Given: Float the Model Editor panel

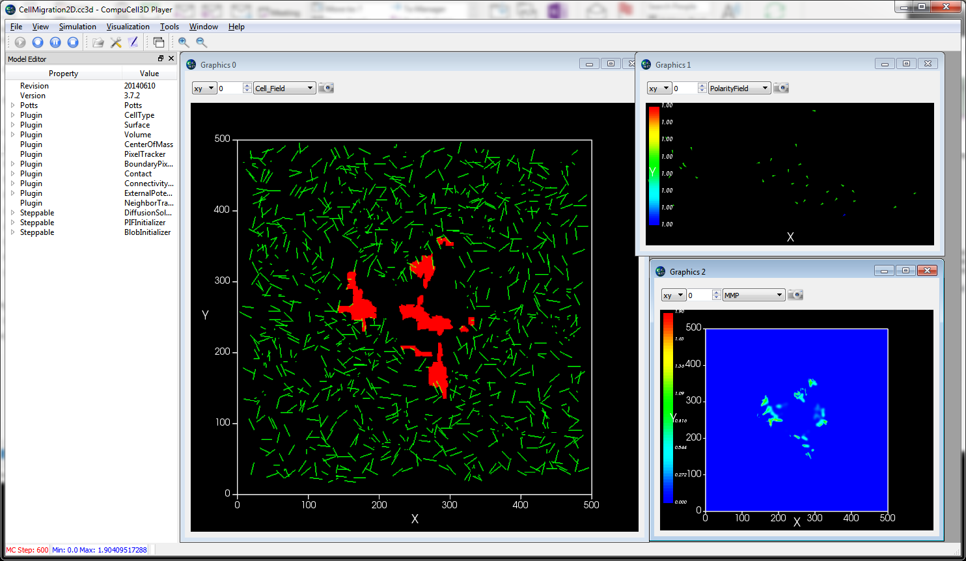Looking at the screenshot, I should coord(161,59).
